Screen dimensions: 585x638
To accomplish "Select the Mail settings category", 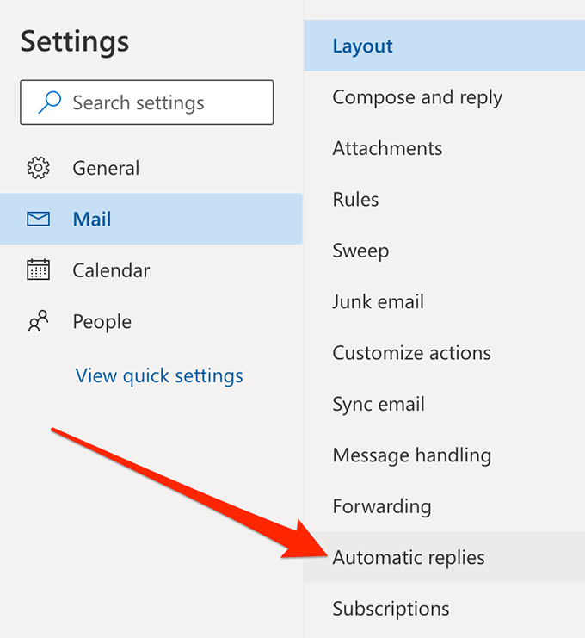I will point(151,219).
